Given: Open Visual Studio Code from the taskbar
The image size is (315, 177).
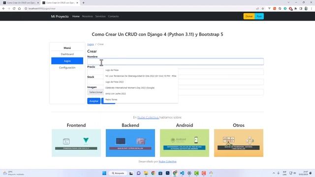Looking at the screenshot, I should point(182,173).
